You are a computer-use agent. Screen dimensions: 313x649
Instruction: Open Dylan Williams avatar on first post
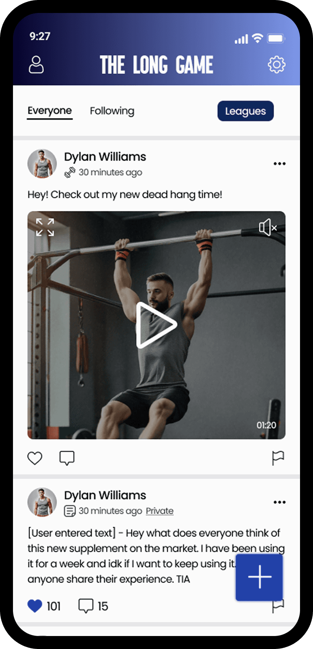[42, 164]
